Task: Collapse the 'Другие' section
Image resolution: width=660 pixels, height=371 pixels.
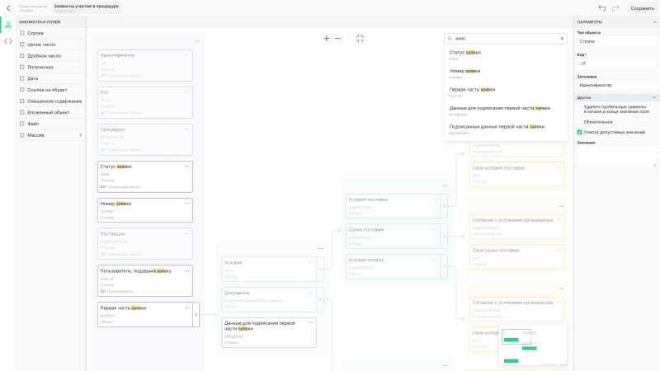Action: click(x=654, y=97)
